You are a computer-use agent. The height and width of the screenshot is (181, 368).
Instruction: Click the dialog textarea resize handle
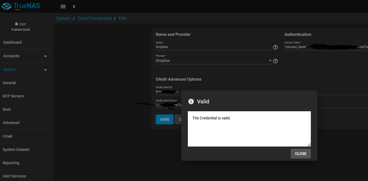(x=309, y=145)
